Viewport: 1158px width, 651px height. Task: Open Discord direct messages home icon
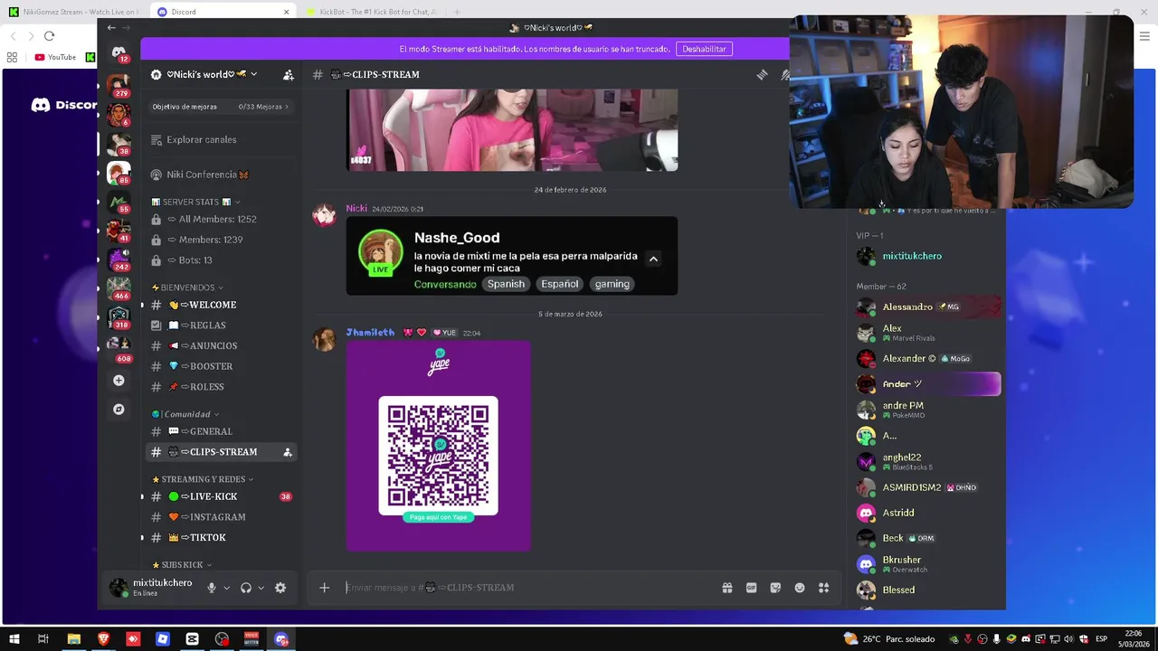pyautogui.click(x=119, y=52)
